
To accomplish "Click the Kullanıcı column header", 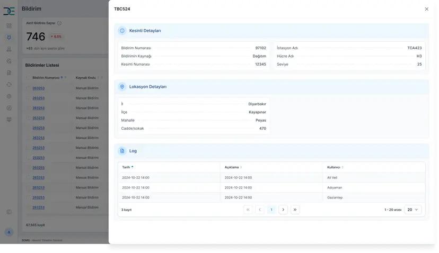I will coord(374,167).
